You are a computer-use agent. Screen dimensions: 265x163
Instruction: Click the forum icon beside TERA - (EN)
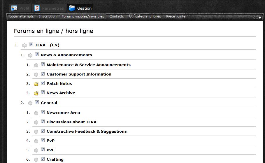click(x=24, y=45)
